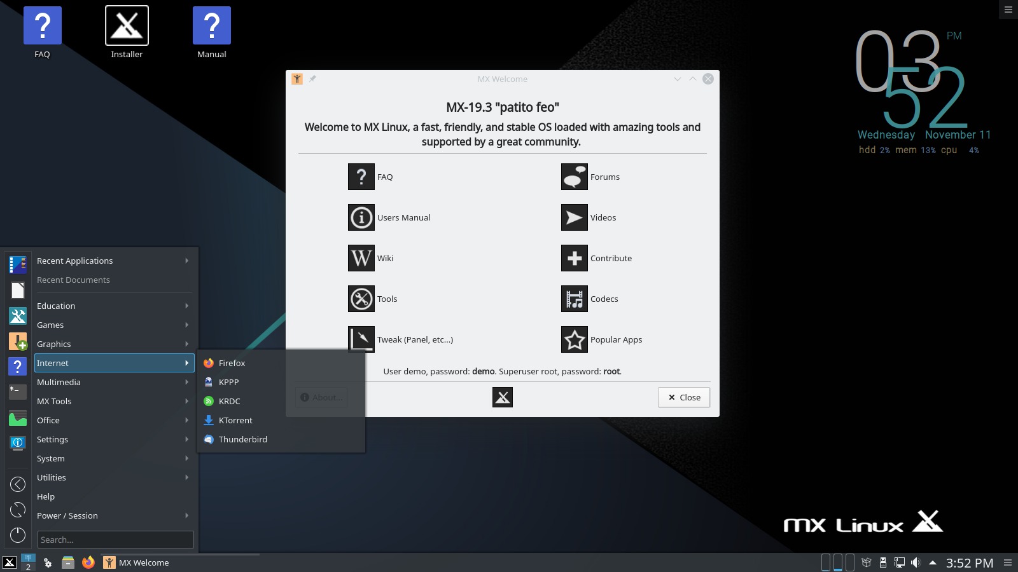Launch terminal favorite icon in menu
This screenshot has height=572, width=1018.
18,392
